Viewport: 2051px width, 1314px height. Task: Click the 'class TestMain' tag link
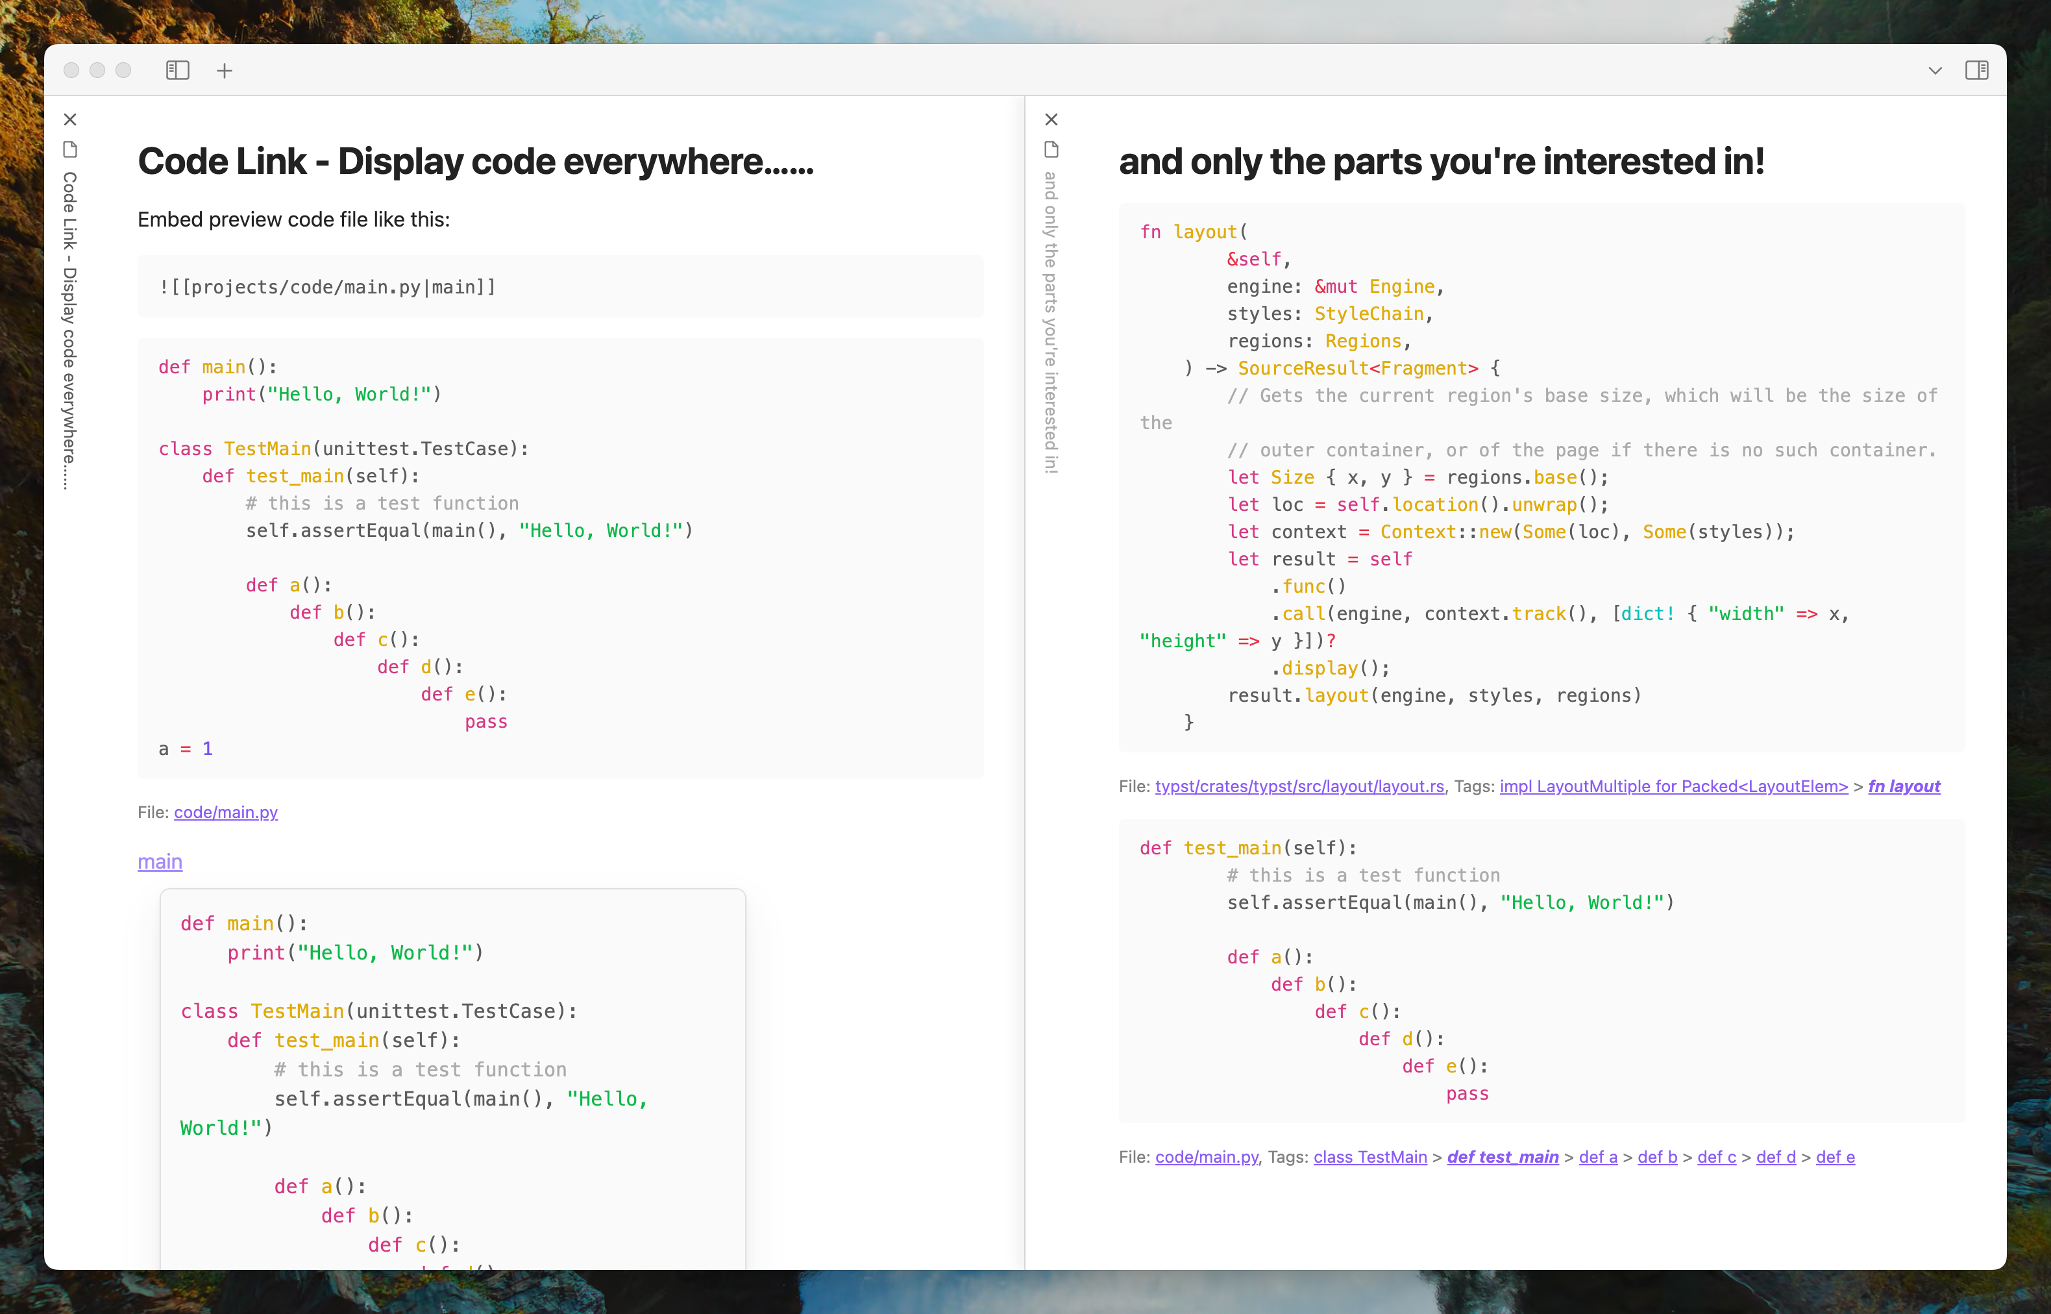click(x=1369, y=1157)
